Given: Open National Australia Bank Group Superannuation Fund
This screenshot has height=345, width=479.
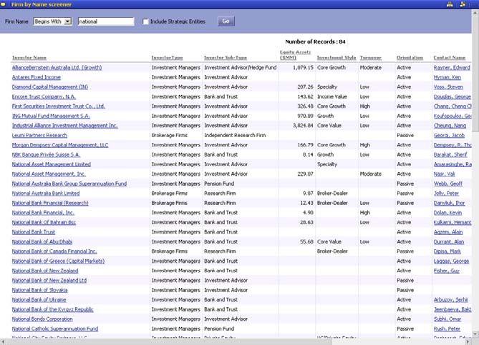Looking at the screenshot, I should point(69,184).
